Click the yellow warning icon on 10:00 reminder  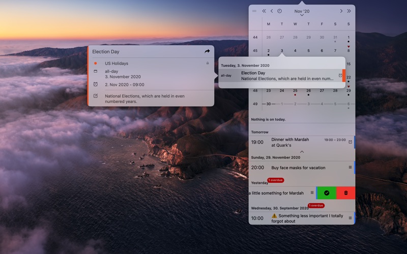(274, 215)
